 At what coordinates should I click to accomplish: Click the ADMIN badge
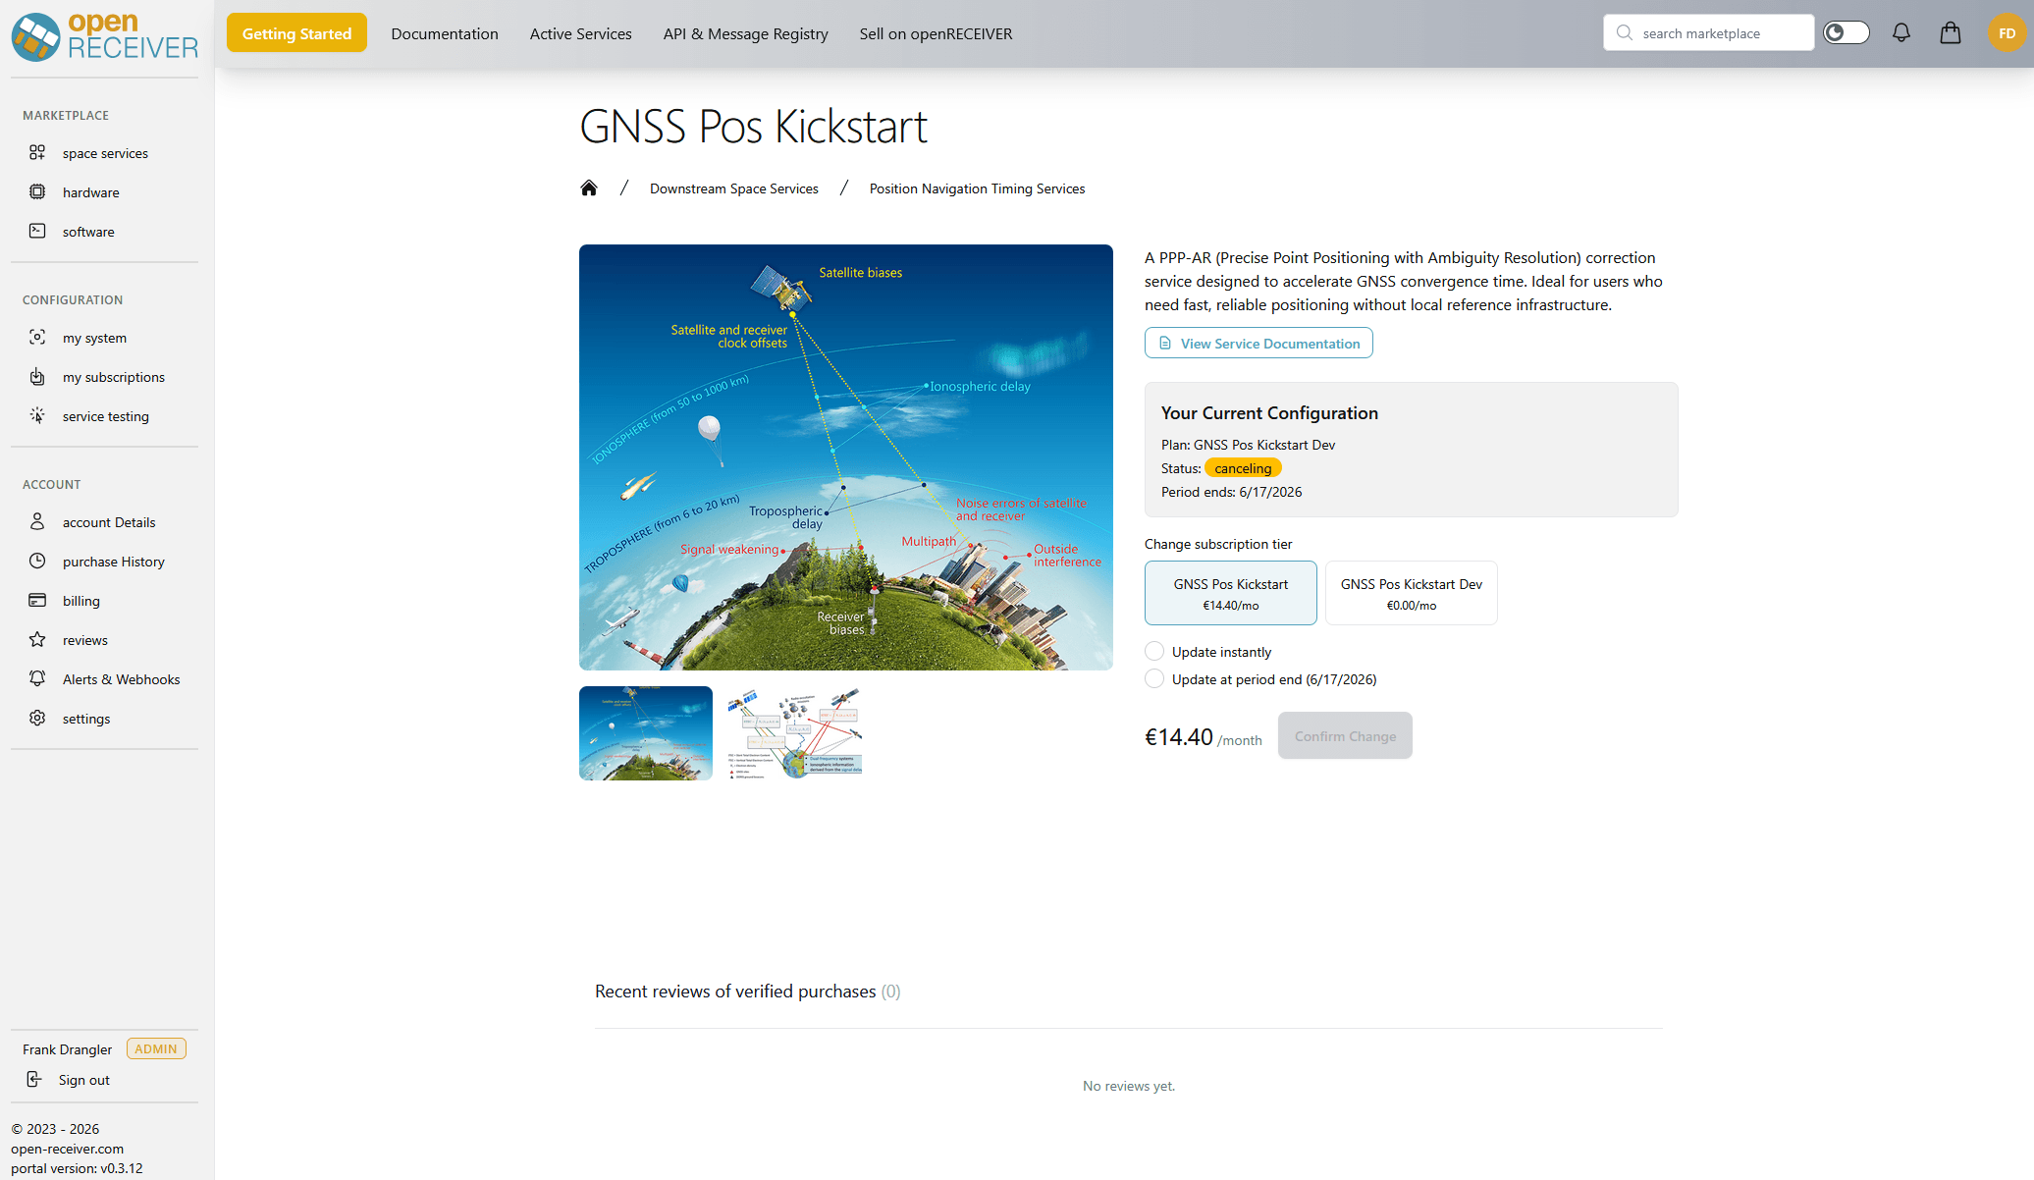point(156,1048)
